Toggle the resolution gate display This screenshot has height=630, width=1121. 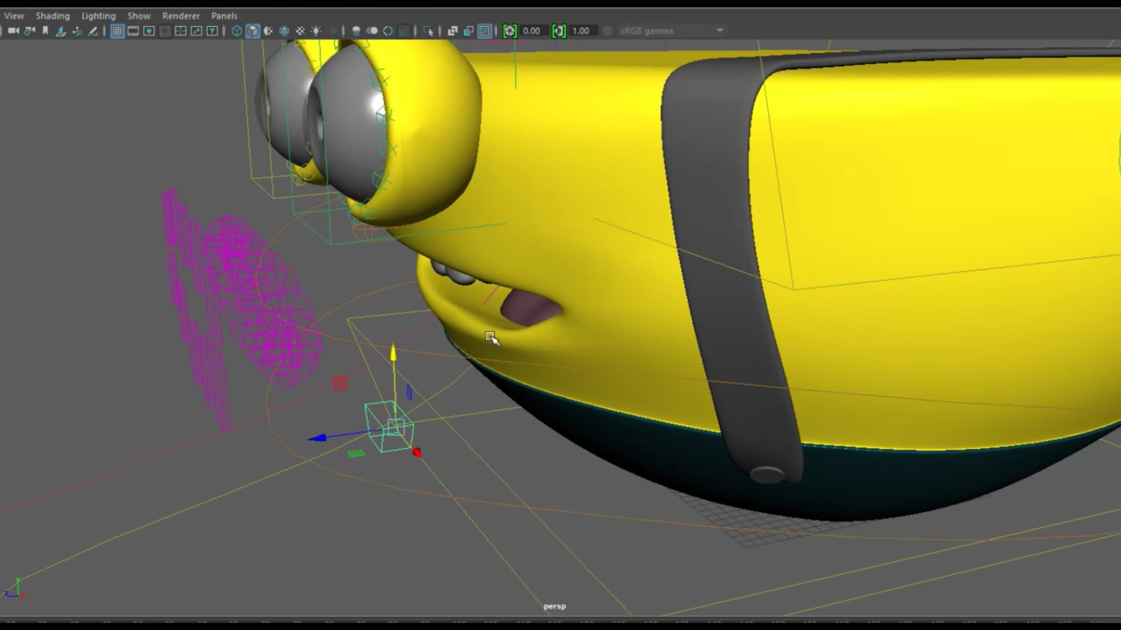coord(149,31)
